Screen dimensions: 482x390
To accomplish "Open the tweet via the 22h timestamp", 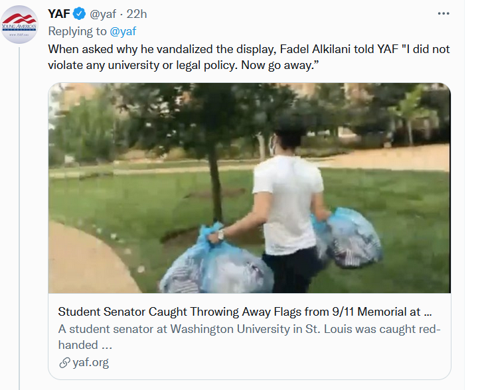I will point(137,14).
